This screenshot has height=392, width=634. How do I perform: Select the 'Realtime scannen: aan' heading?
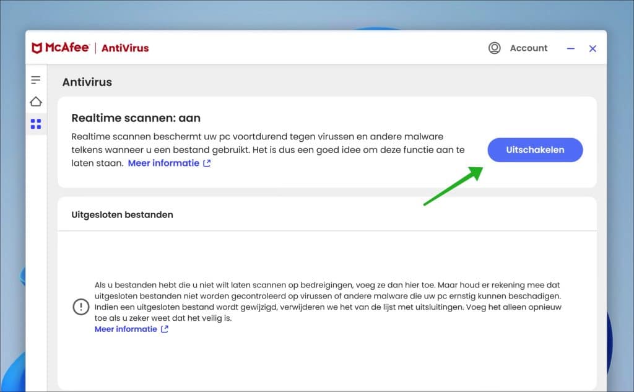click(136, 118)
